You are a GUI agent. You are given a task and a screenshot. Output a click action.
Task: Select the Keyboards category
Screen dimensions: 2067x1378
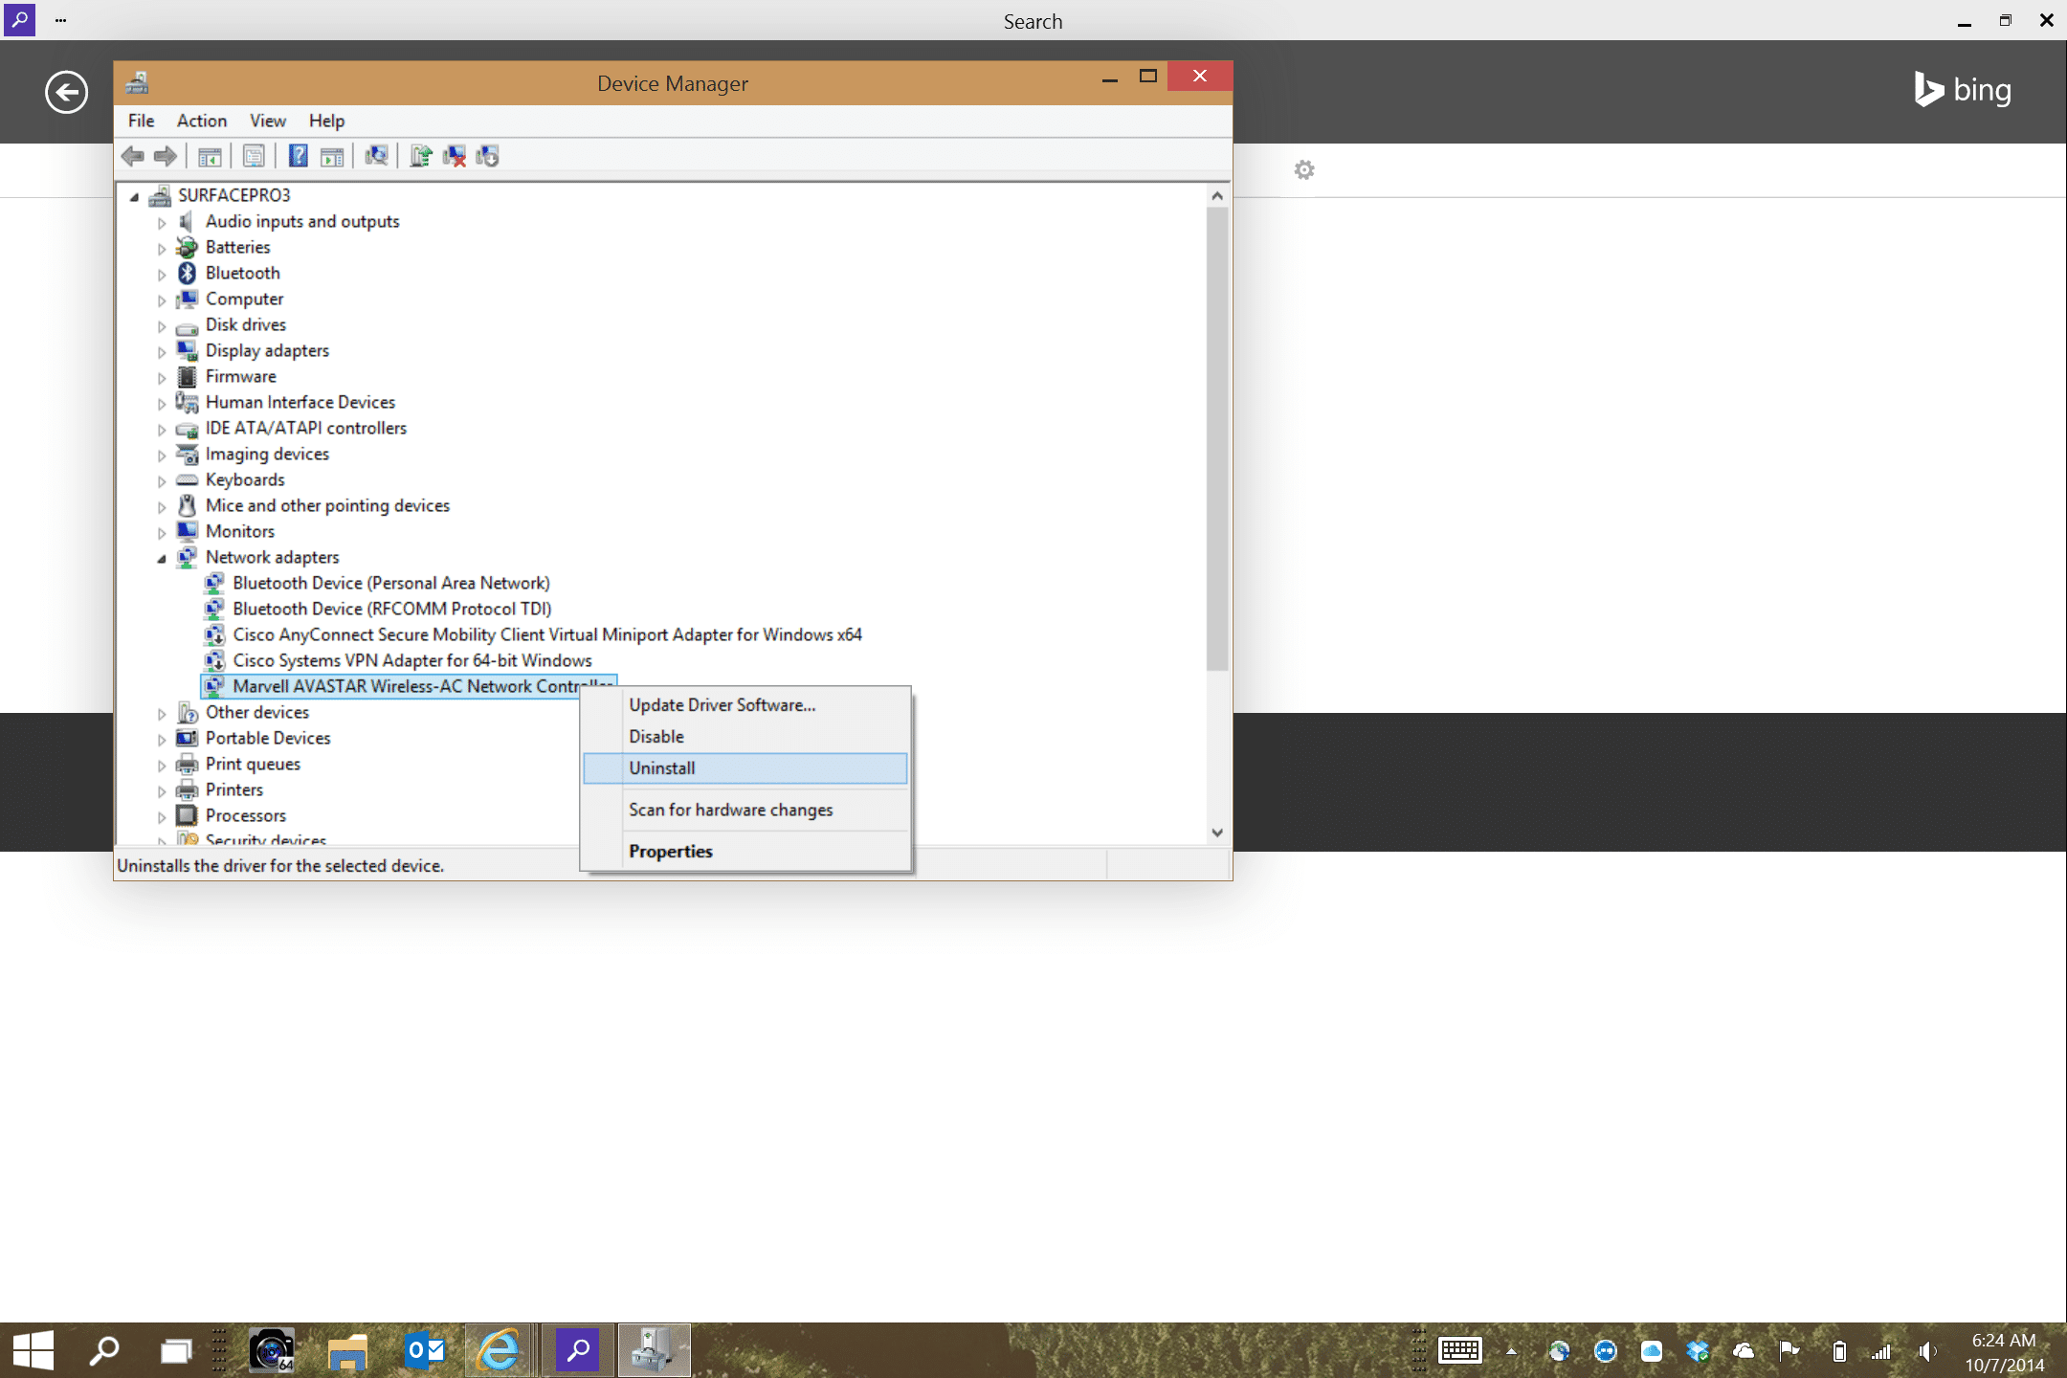coord(245,479)
